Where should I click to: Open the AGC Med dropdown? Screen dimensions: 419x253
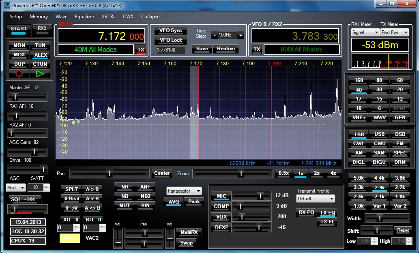click(x=15, y=187)
